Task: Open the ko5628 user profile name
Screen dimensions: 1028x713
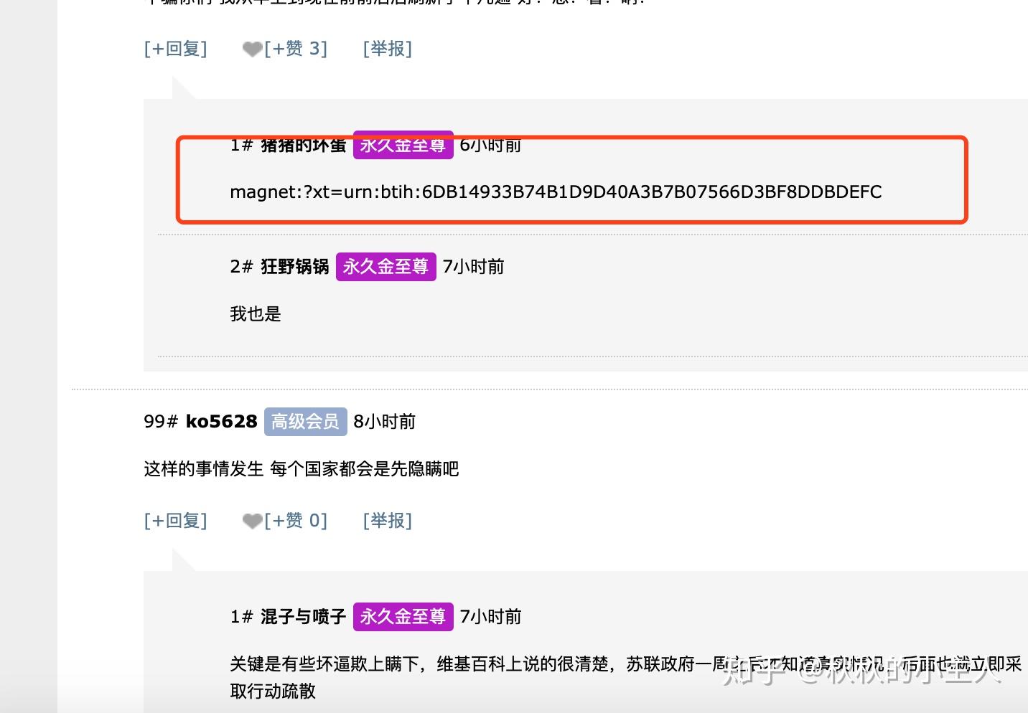Action: 221,422
